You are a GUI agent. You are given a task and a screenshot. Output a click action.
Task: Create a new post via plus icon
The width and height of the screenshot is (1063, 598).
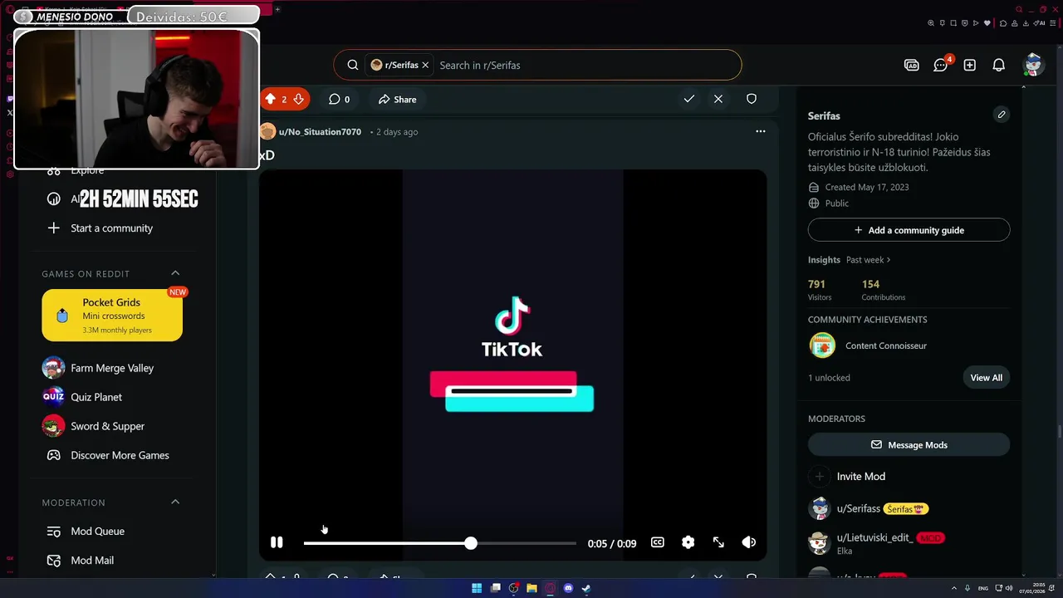tap(970, 65)
